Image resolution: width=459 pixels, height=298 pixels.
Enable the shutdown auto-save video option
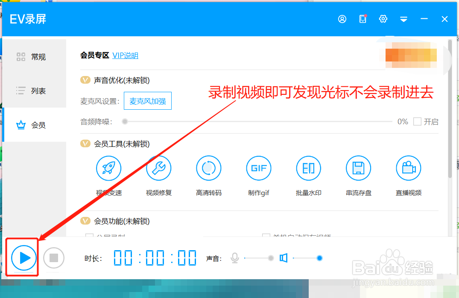(x=266, y=235)
